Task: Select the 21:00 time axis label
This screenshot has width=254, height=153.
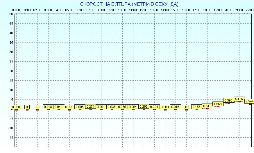Action: pos(239,10)
